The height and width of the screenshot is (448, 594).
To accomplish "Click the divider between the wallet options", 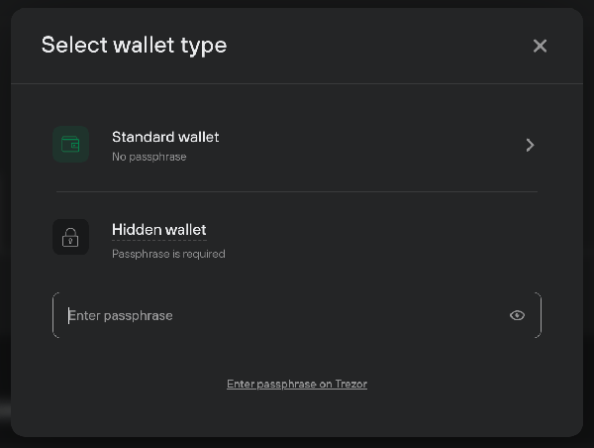I will pyautogui.click(x=297, y=192).
